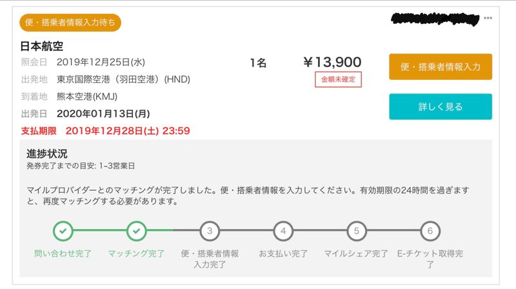Click step 3 circle in progress tracker
Screen dimensions: 516x289
point(210,230)
